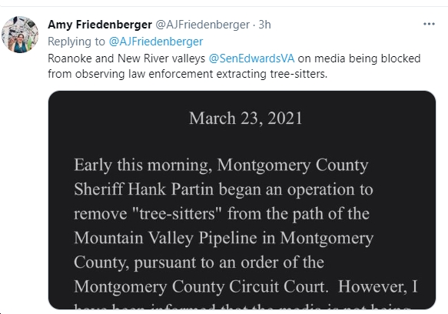Click 'County, pursuant to an order' line
The image size is (448, 314).
pos(199,262)
